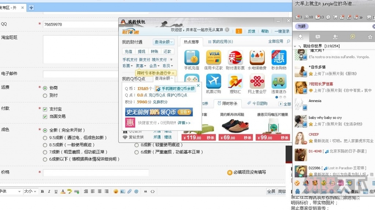Open a new browser tab with plus button
Viewport: 375px width, 210px height.
(x=31, y=8)
